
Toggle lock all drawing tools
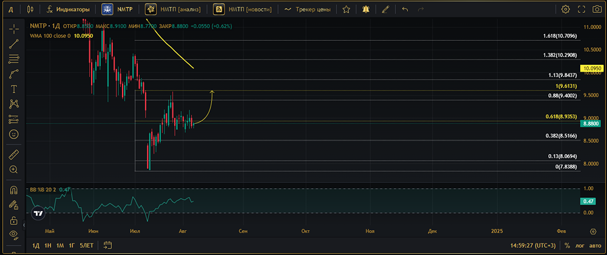click(14, 220)
